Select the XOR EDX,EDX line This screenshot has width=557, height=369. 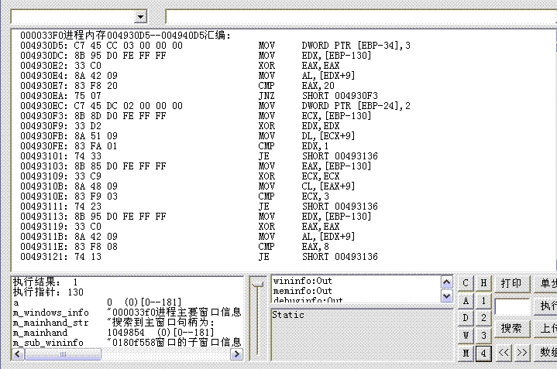(x=180, y=125)
